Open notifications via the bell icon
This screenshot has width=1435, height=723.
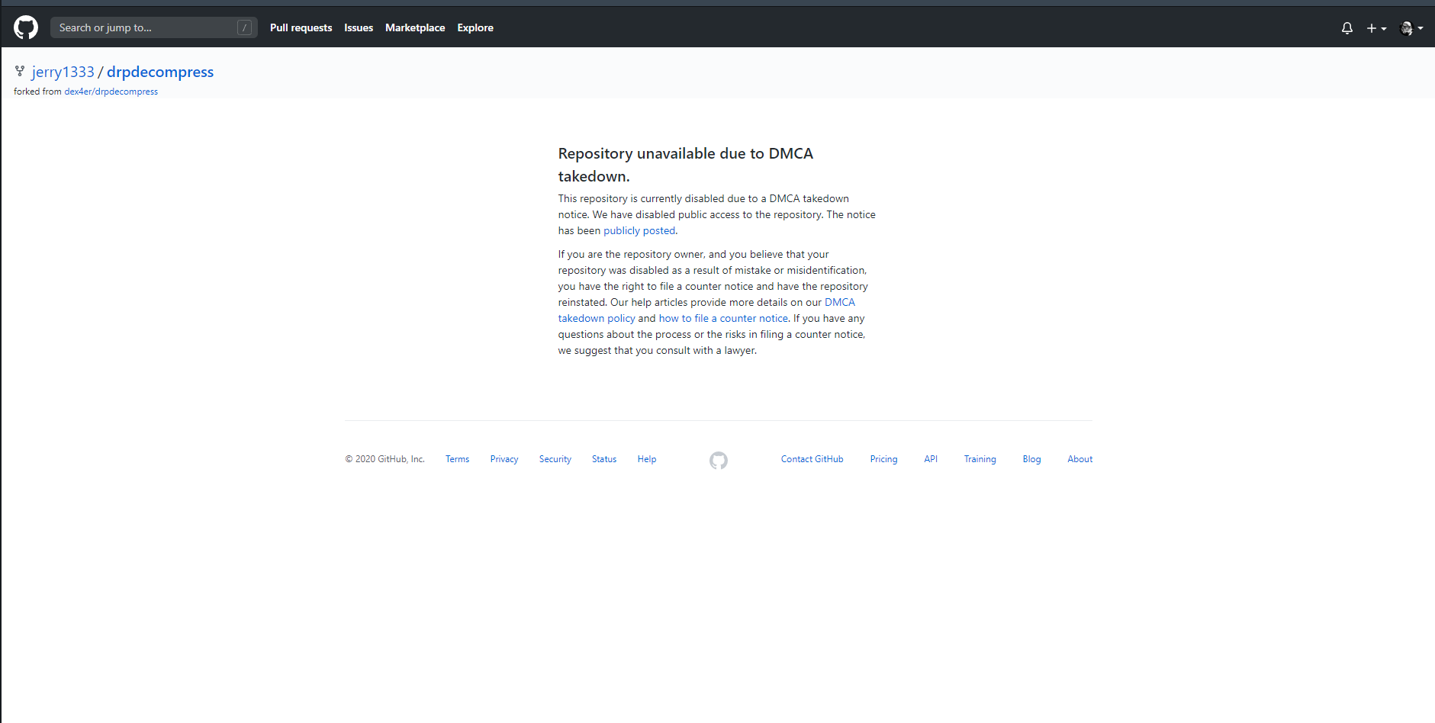[1347, 27]
